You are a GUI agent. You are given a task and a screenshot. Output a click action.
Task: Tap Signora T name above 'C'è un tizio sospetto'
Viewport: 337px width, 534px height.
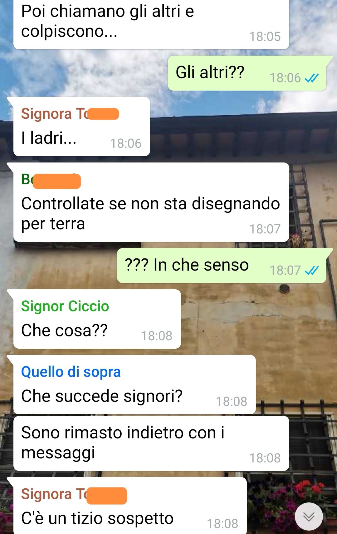point(74,494)
